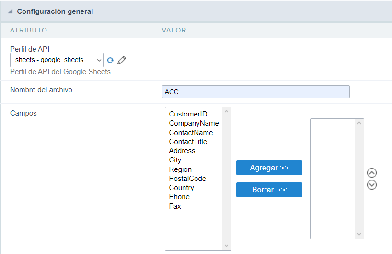The height and width of the screenshot is (254, 392).
Task: Collapse the Configuración general section
Action: (x=10, y=11)
